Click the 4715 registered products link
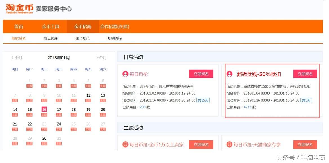Screen dimensions: 329x163 tap(248, 107)
